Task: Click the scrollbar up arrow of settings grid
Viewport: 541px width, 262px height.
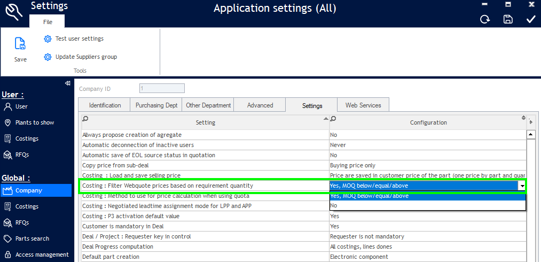Action: (531, 135)
